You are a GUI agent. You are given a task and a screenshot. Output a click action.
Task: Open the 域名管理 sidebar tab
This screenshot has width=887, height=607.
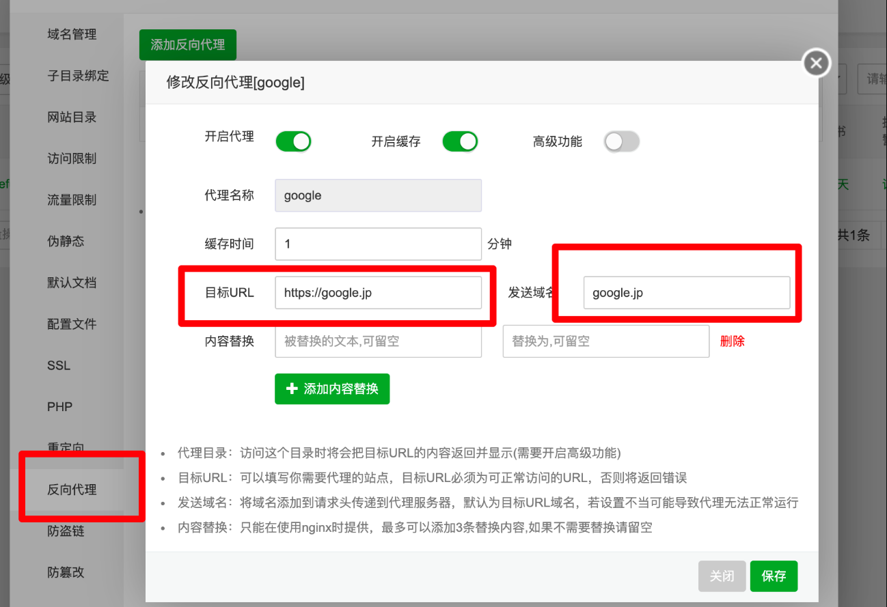tap(72, 34)
